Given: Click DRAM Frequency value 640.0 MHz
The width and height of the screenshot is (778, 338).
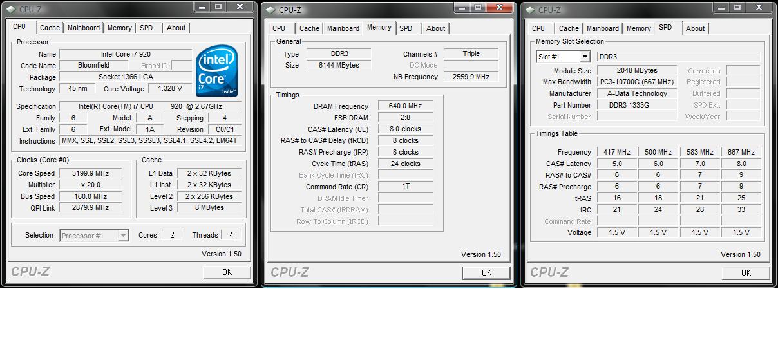Looking at the screenshot, I should click(406, 106).
